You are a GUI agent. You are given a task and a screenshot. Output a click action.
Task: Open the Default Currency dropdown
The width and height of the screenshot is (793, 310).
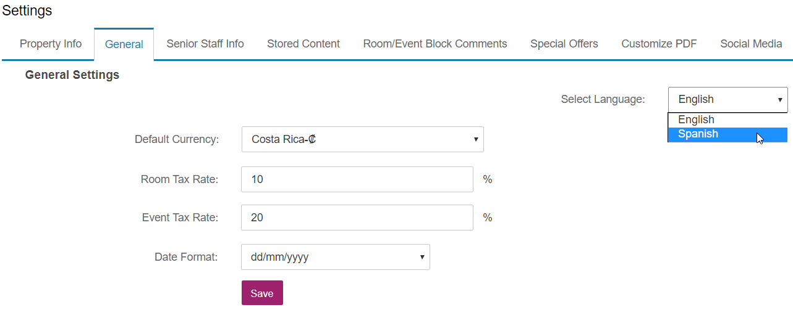[362, 139]
